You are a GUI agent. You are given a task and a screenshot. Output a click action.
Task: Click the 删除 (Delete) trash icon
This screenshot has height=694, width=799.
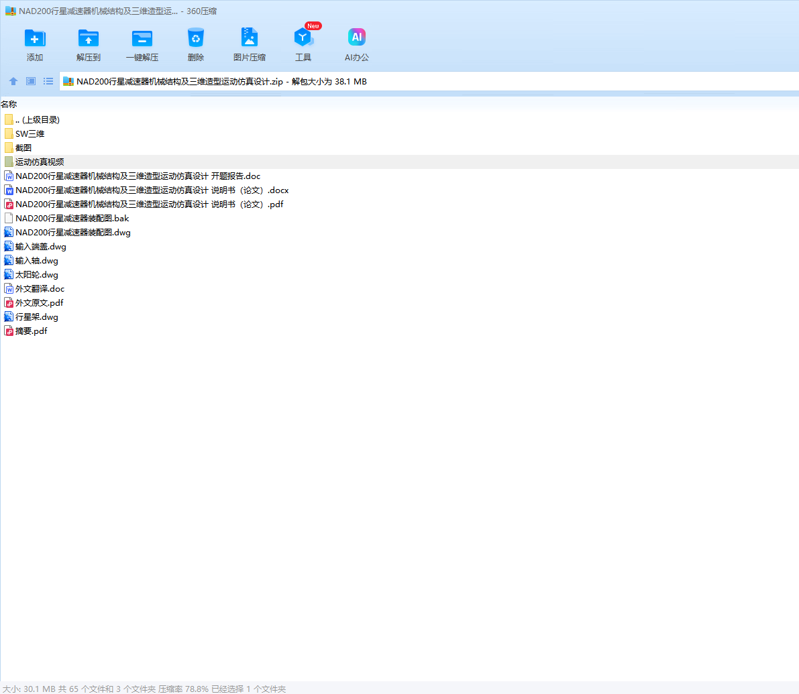tap(196, 38)
